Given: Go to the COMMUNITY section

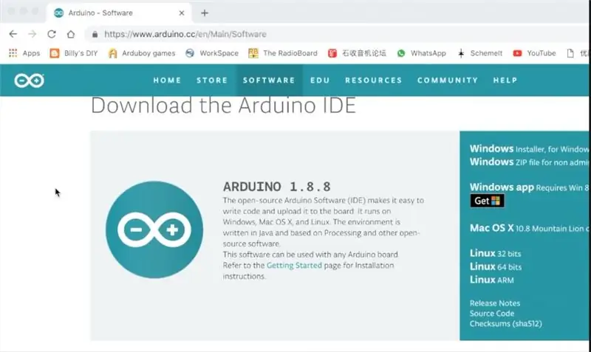Looking at the screenshot, I should click(x=448, y=80).
